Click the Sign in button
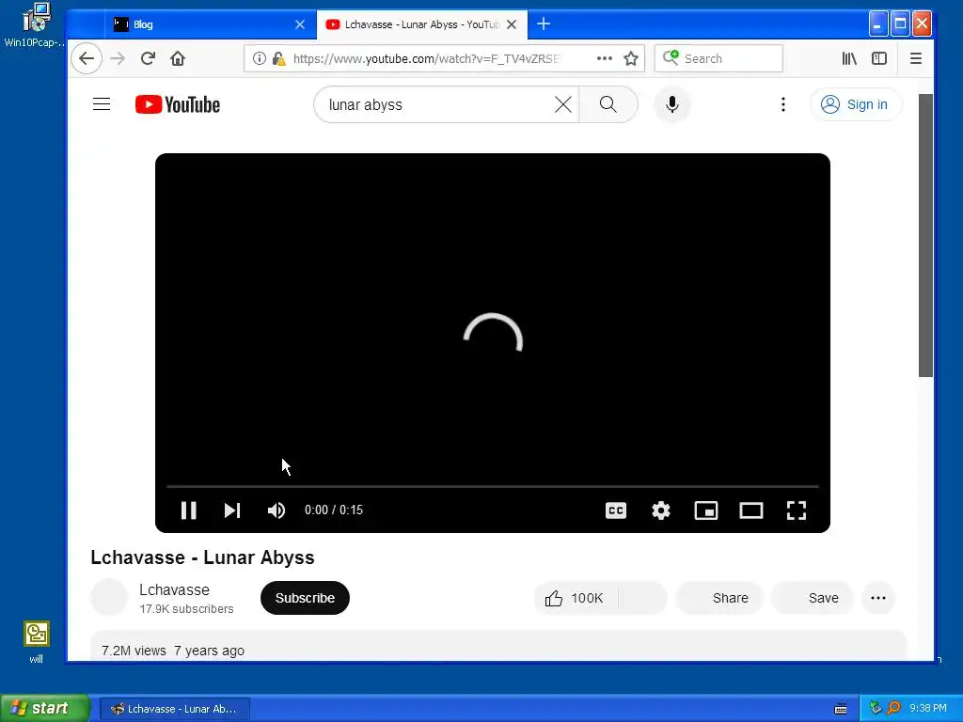This screenshot has width=963, height=722. 856,104
